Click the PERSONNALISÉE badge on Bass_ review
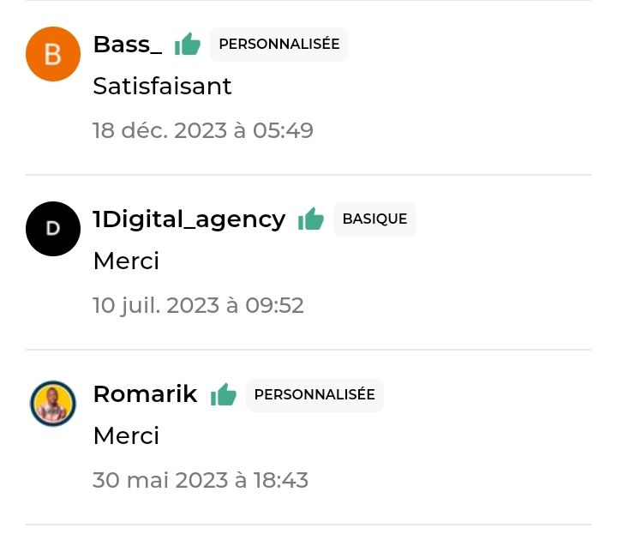617x540 pixels. click(279, 44)
